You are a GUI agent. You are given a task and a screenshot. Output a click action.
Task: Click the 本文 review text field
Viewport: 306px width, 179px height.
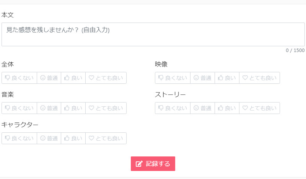pyautogui.click(x=153, y=34)
